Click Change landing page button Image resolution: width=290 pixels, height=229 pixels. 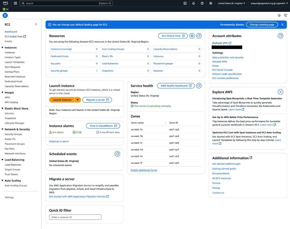262,25
